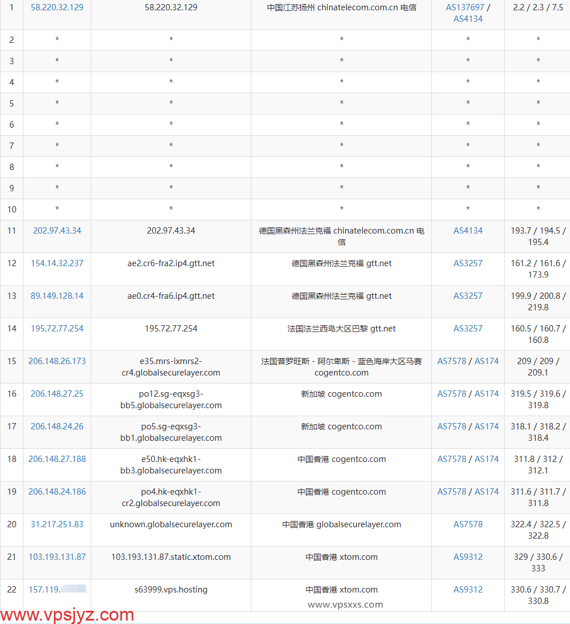Select latency 318.1 / 318.2 / 318.4
The width and height of the screenshot is (570, 624).
(538, 432)
